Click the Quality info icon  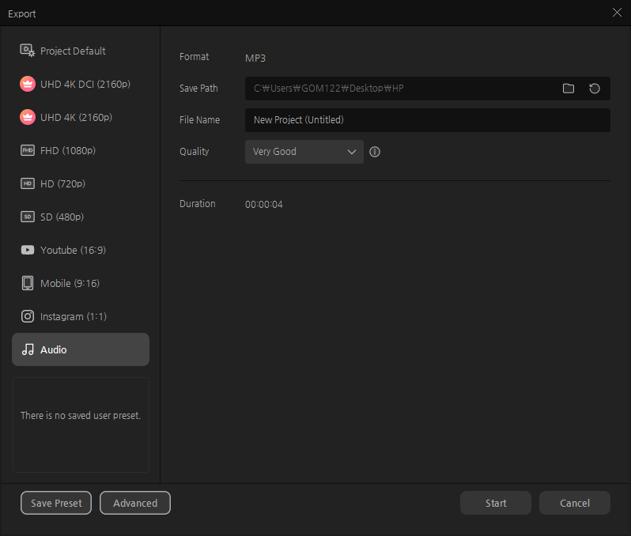[375, 152]
